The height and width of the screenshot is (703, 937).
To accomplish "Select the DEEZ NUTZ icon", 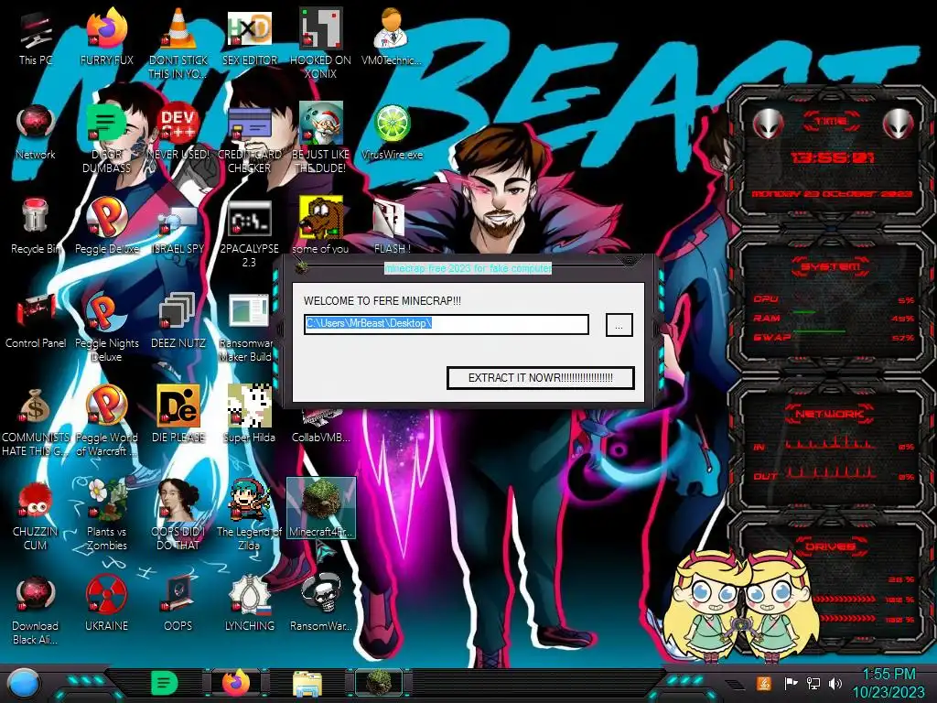I will [x=178, y=321].
